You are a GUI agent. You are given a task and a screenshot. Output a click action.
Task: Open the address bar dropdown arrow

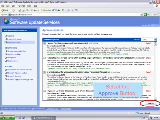coord(141,14)
